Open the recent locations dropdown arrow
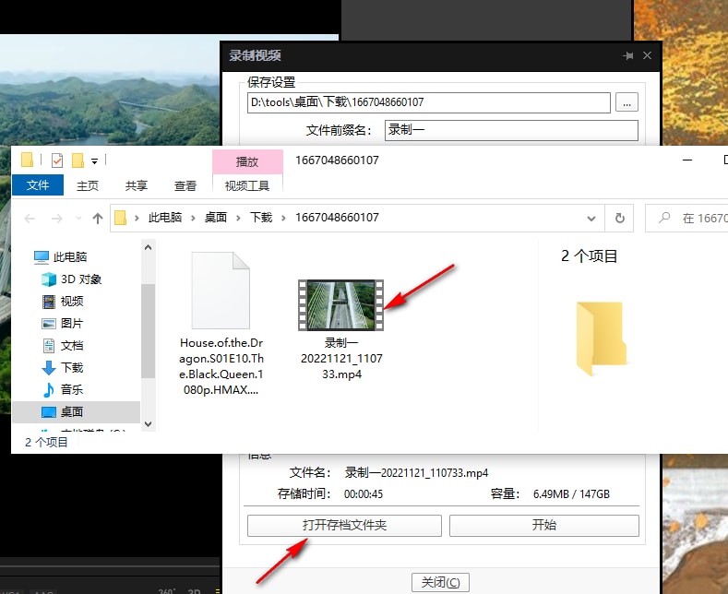Viewport: 728px width, 594px height. [x=78, y=218]
